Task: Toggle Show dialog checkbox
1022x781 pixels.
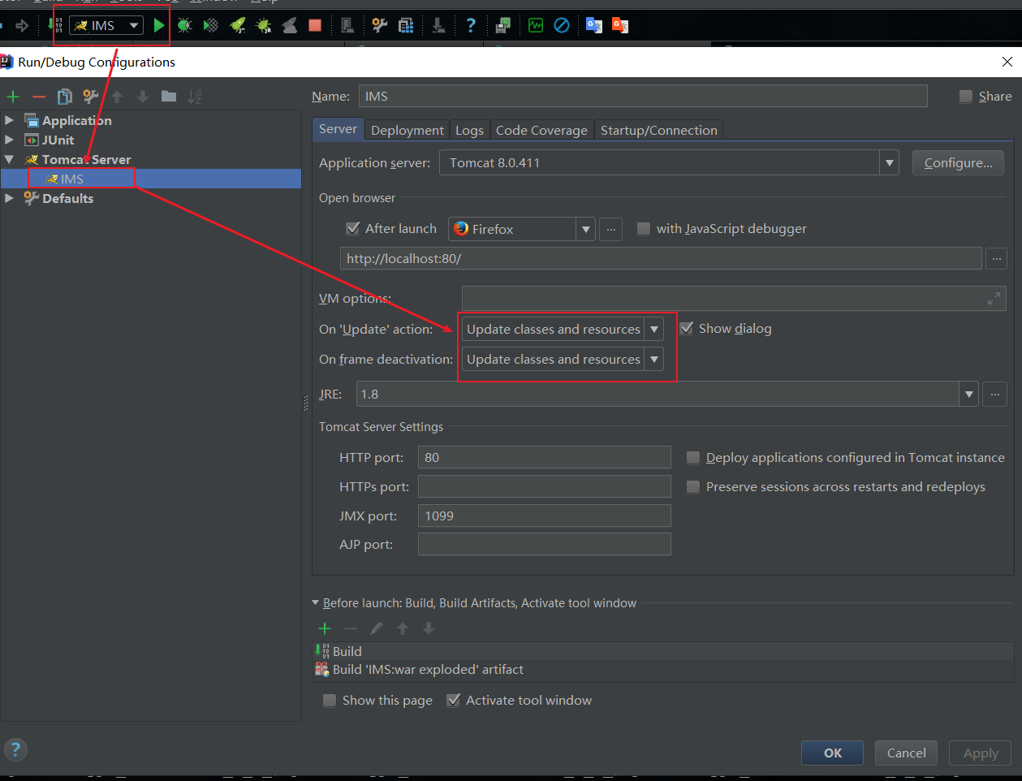Action: click(686, 329)
